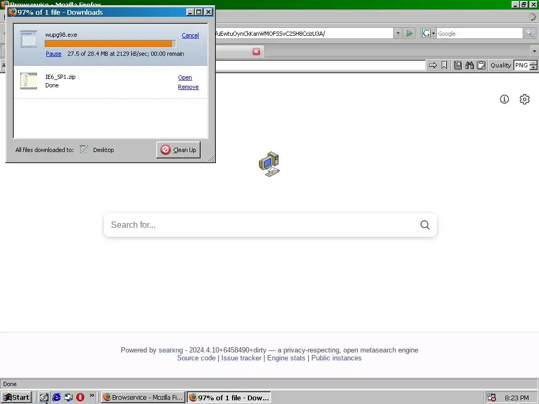Click the SearXNG info icon
The image size is (539, 404).
(504, 99)
